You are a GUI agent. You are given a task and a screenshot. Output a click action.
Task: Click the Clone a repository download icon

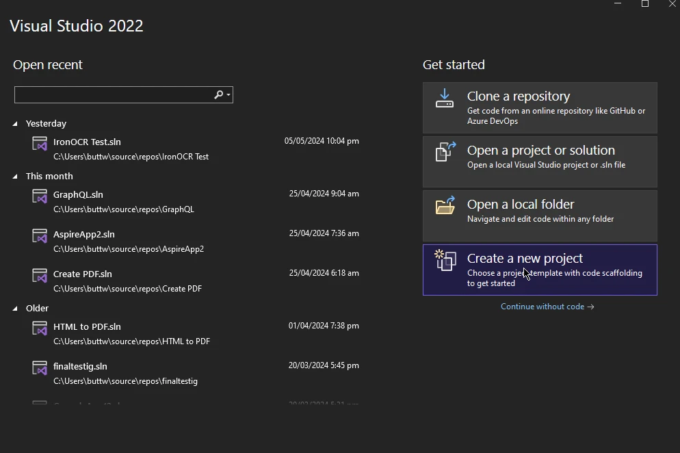[x=445, y=99]
